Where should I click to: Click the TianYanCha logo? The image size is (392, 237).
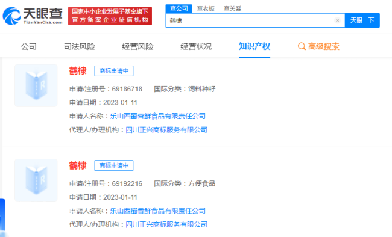33,16
